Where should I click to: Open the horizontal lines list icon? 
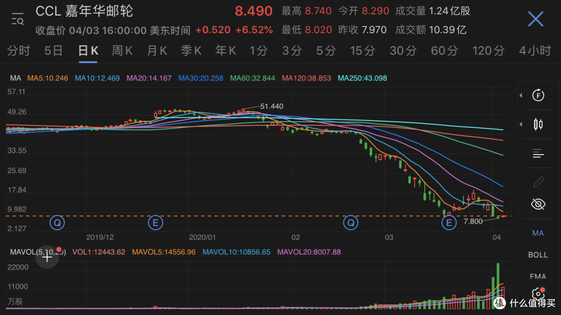538,154
